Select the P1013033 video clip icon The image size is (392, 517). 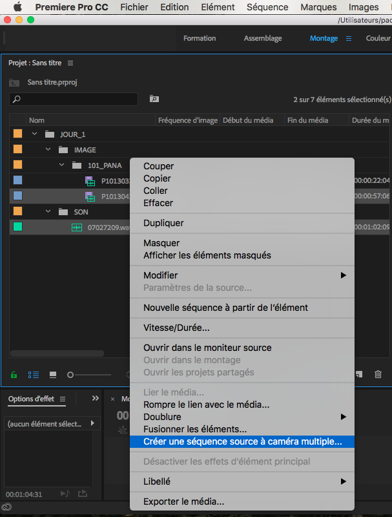(90, 181)
